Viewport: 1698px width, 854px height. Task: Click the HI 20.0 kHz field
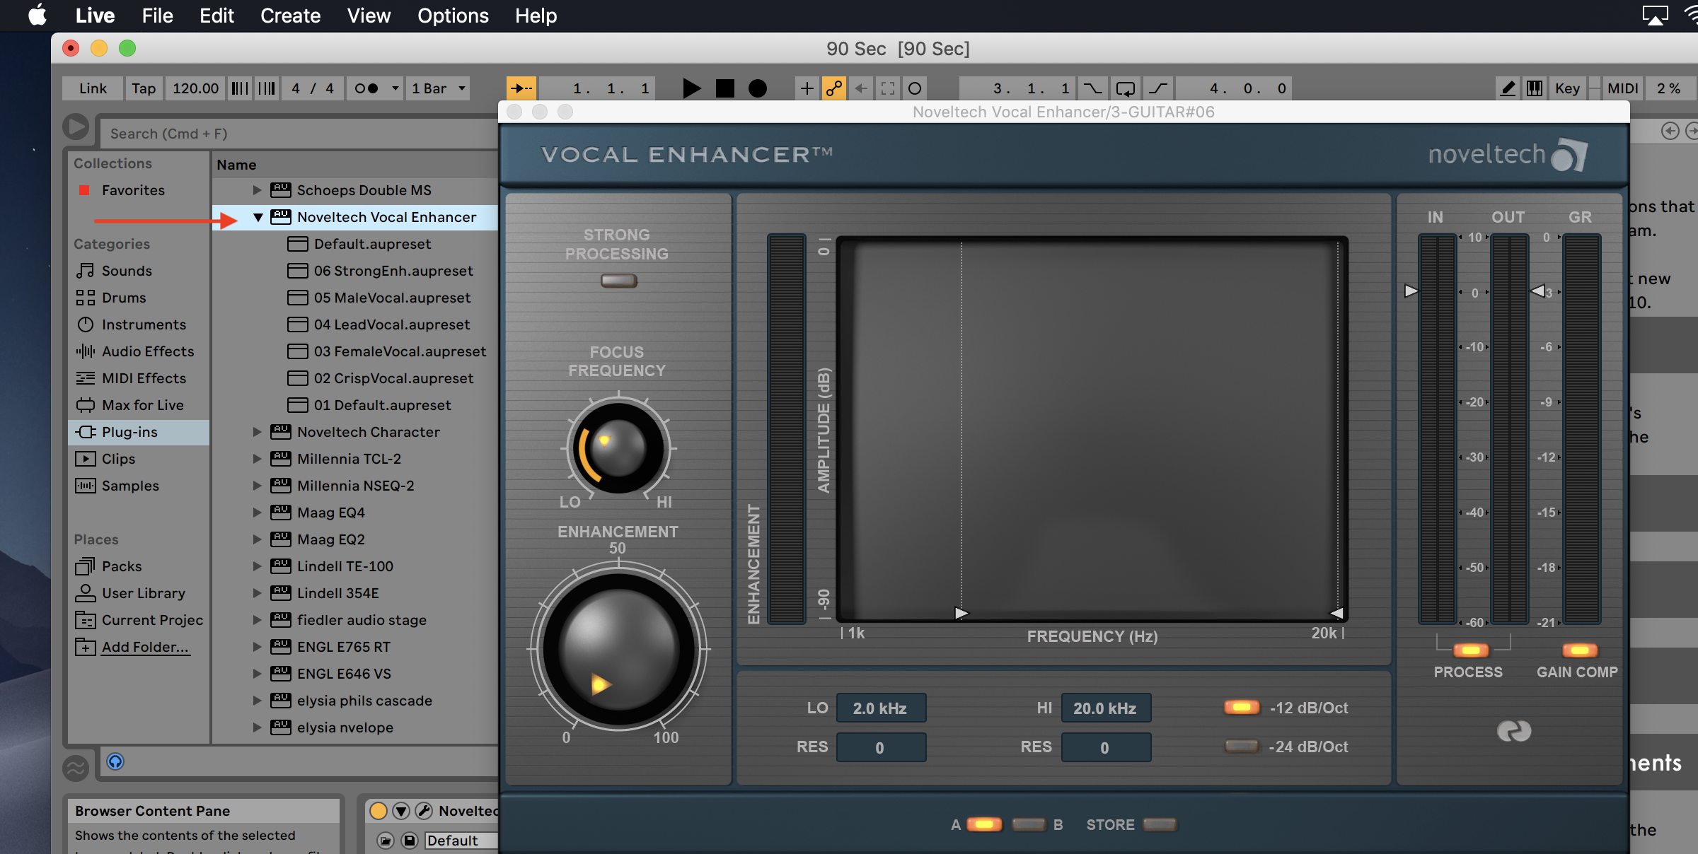coord(1105,708)
